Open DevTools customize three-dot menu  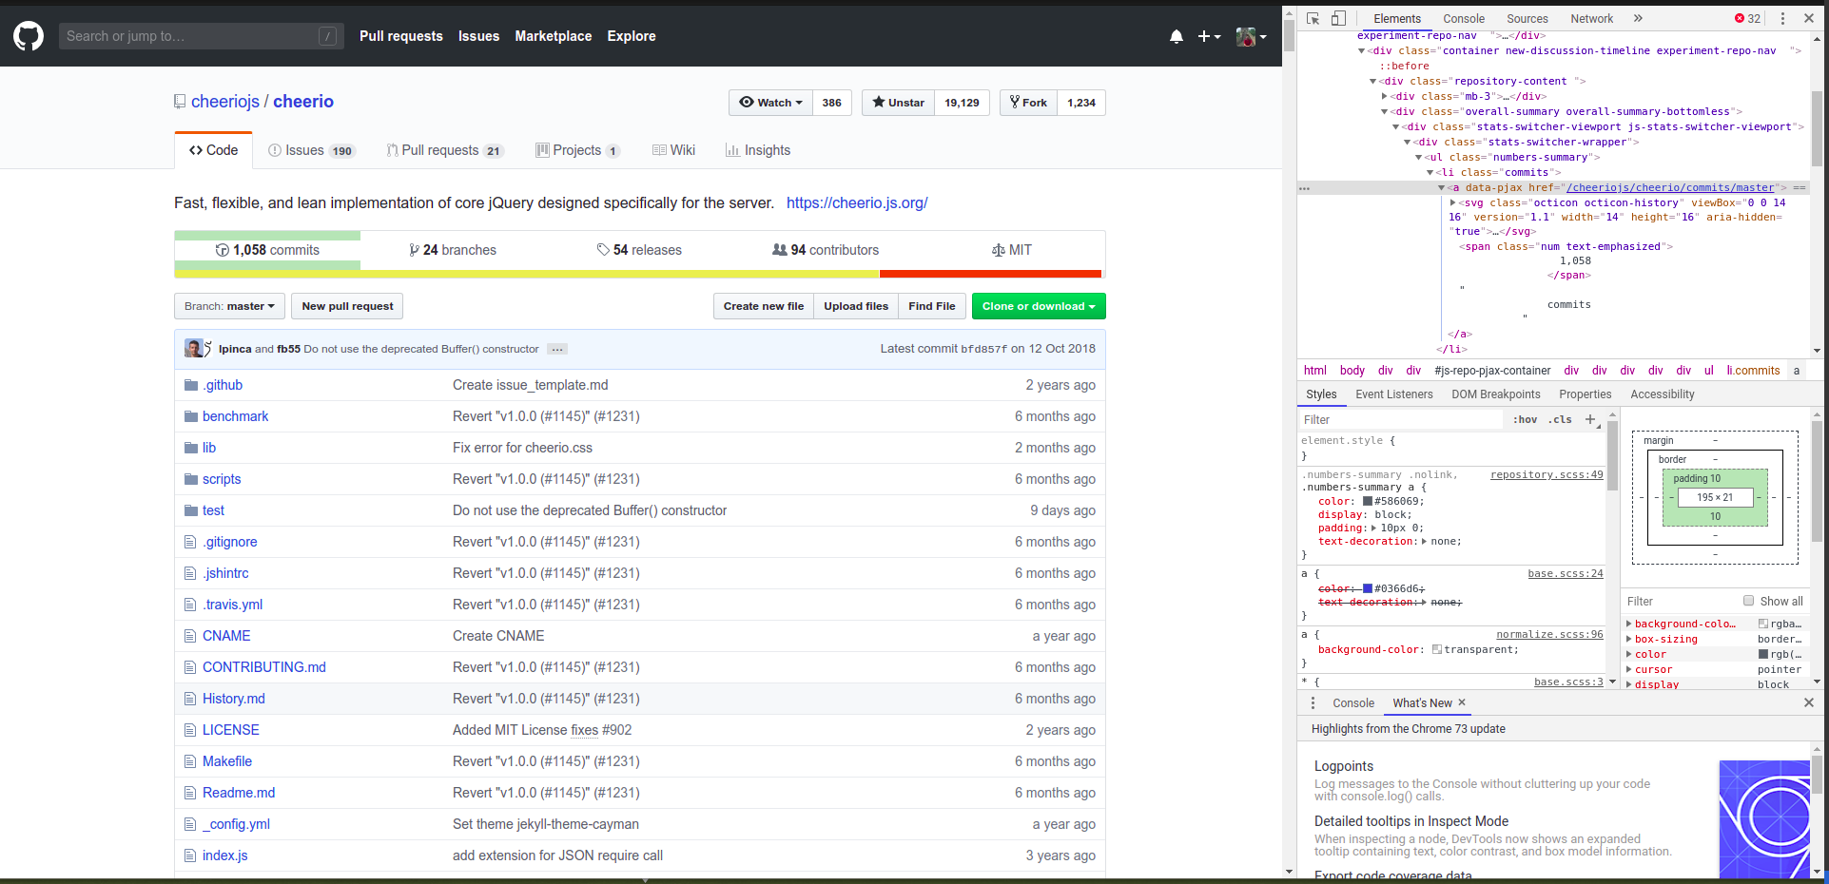(x=1782, y=18)
